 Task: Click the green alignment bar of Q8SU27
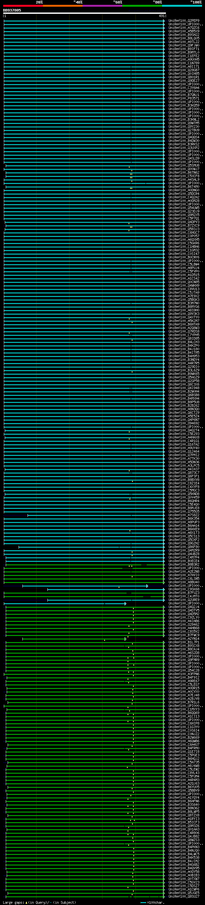click(85, 897)
